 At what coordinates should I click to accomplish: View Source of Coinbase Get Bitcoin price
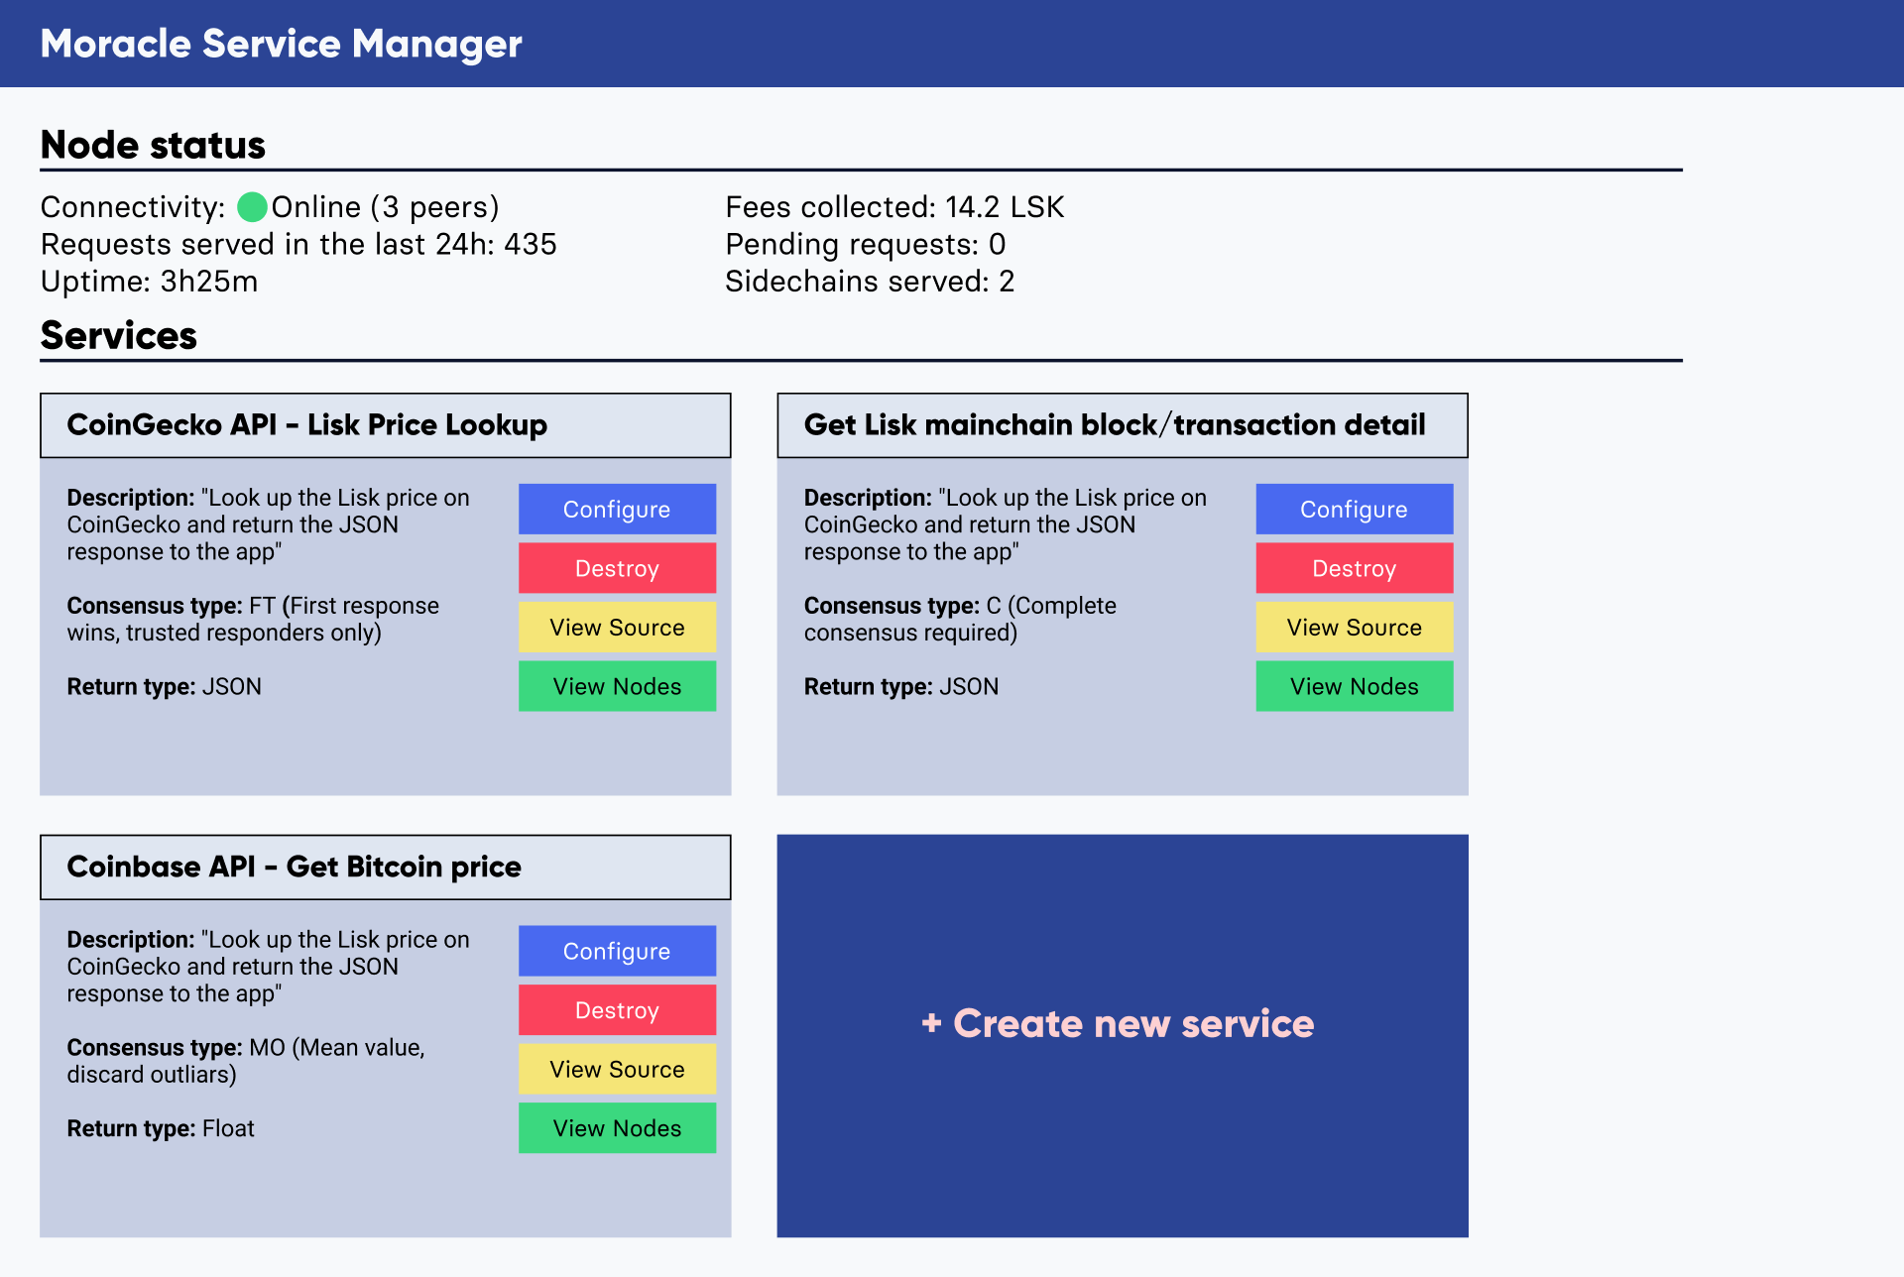pos(617,1069)
